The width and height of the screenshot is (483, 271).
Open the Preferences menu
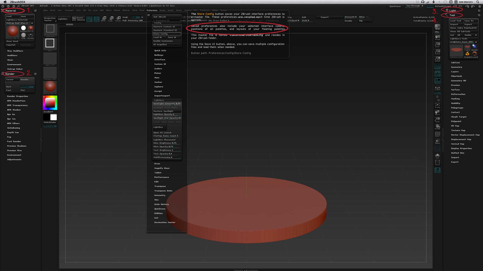pos(152,10)
